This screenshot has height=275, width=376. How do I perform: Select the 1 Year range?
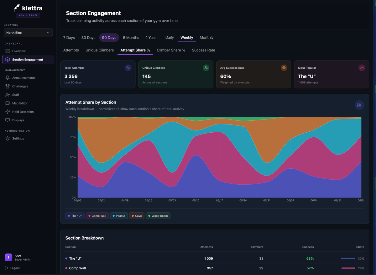click(x=151, y=38)
